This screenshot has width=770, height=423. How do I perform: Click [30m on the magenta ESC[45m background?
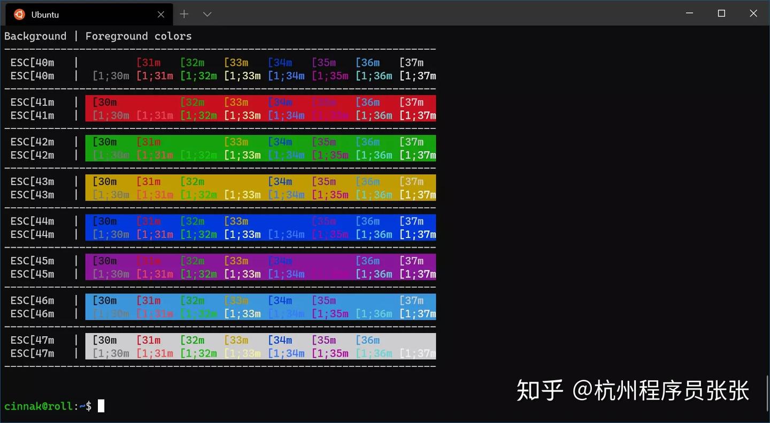[x=105, y=260]
